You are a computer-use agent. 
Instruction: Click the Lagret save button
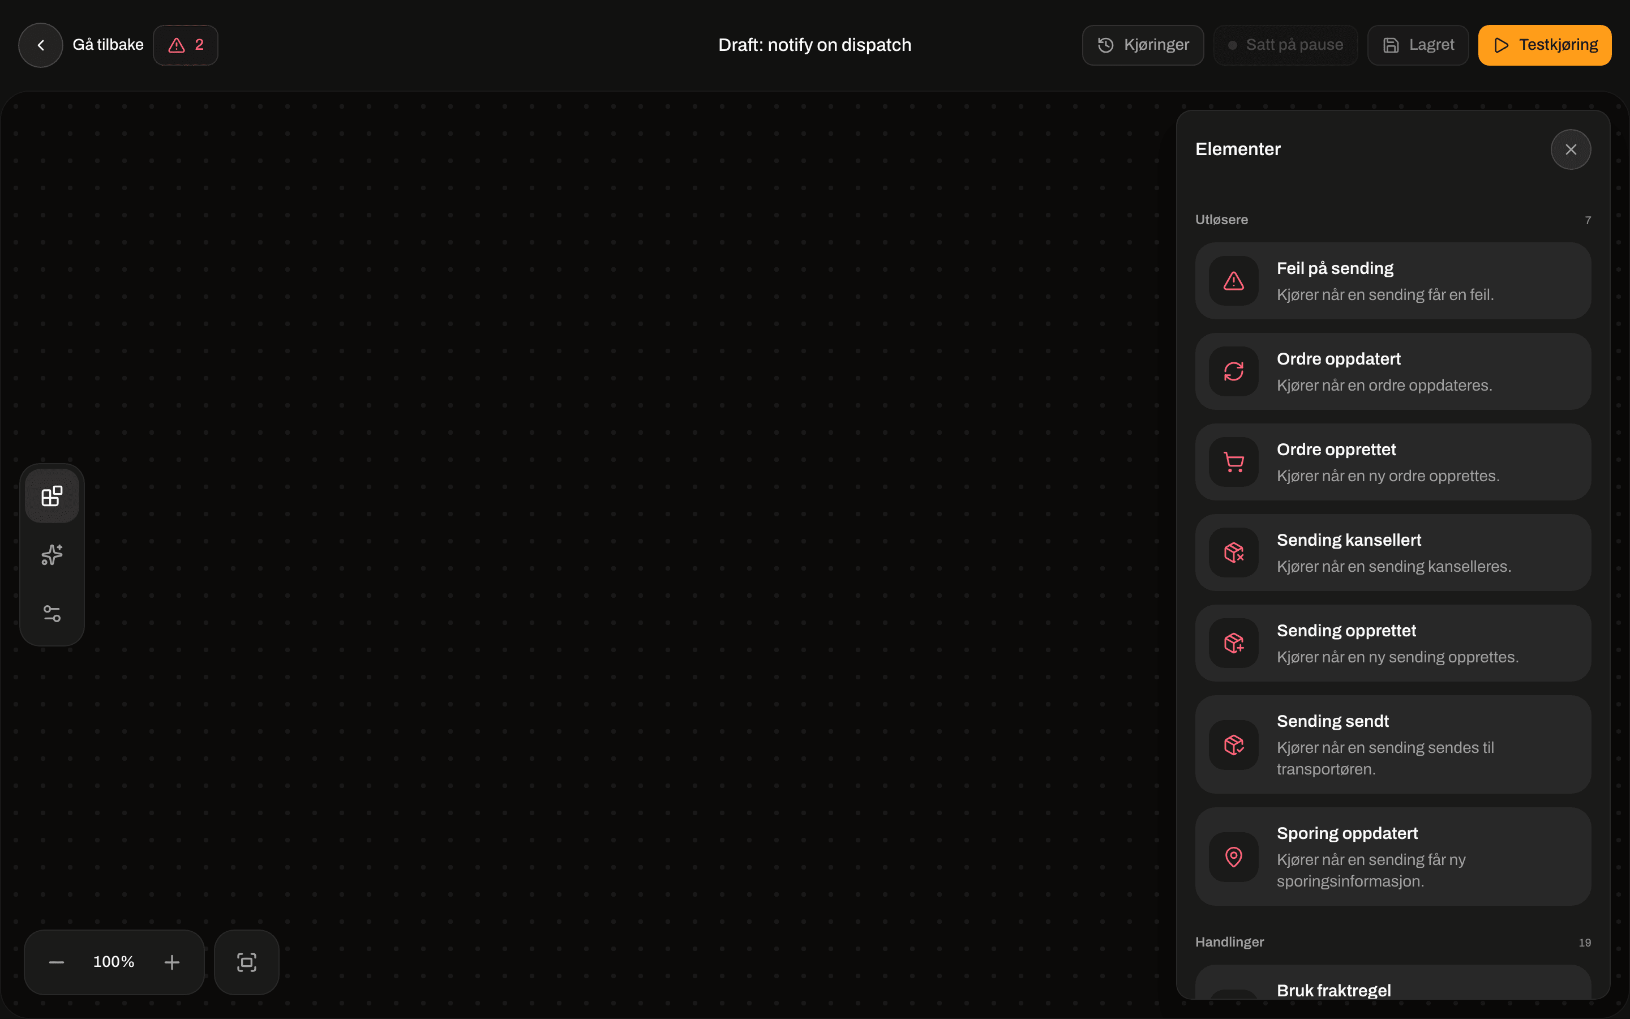tap(1418, 45)
